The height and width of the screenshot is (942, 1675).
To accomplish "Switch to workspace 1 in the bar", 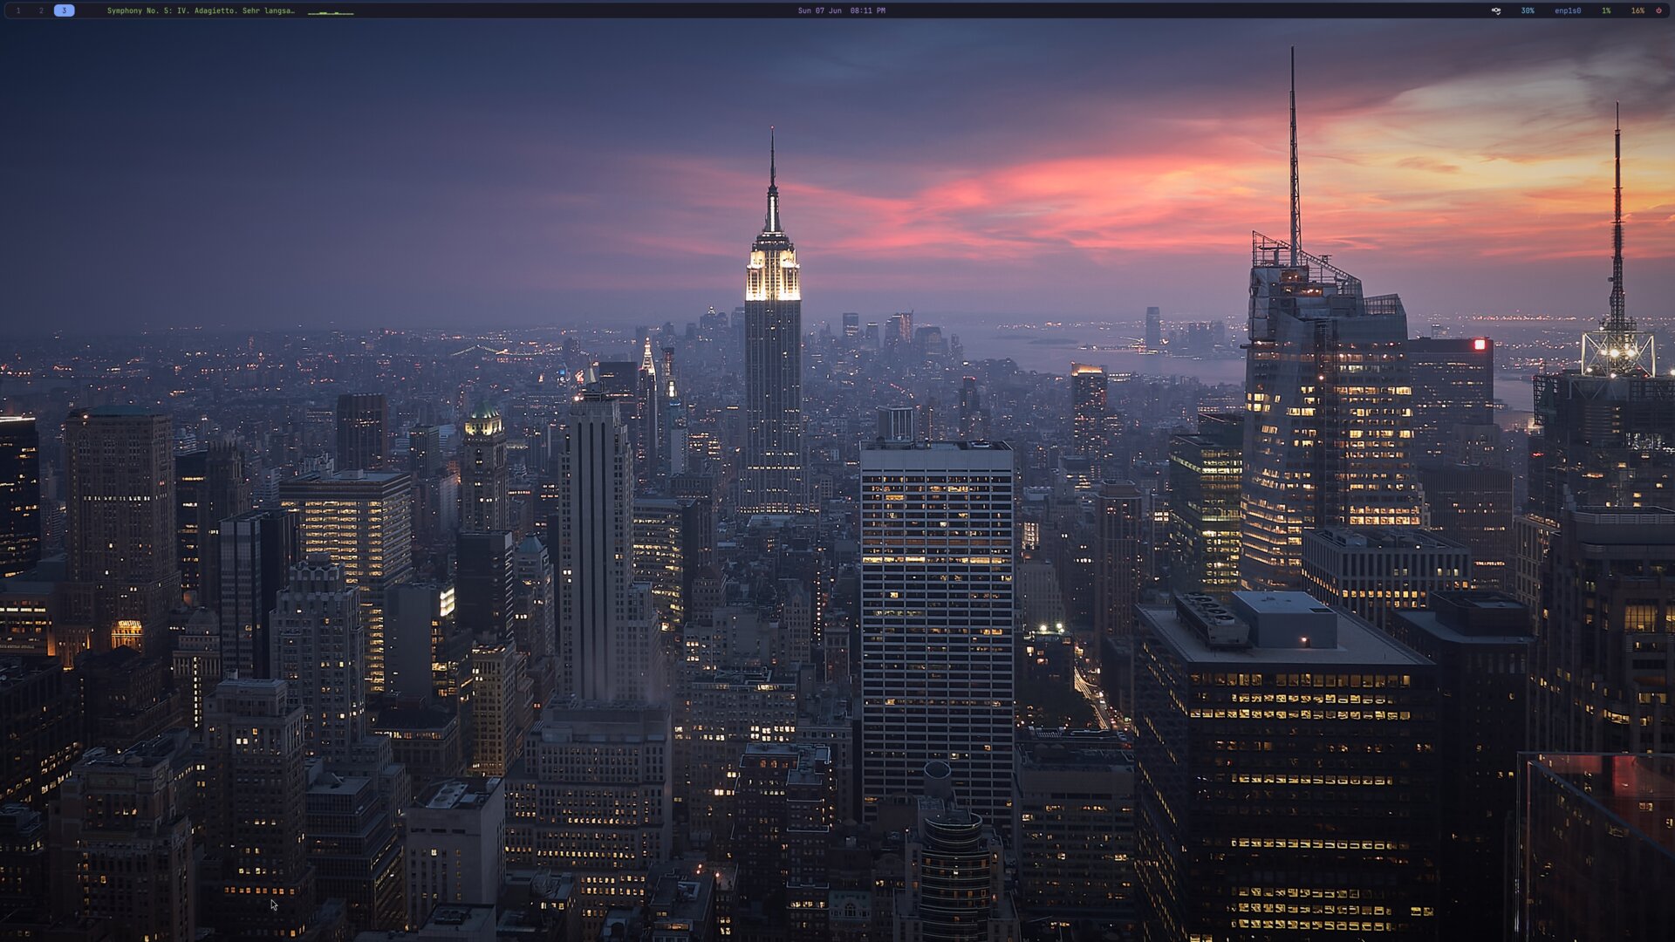I will [x=18, y=10].
